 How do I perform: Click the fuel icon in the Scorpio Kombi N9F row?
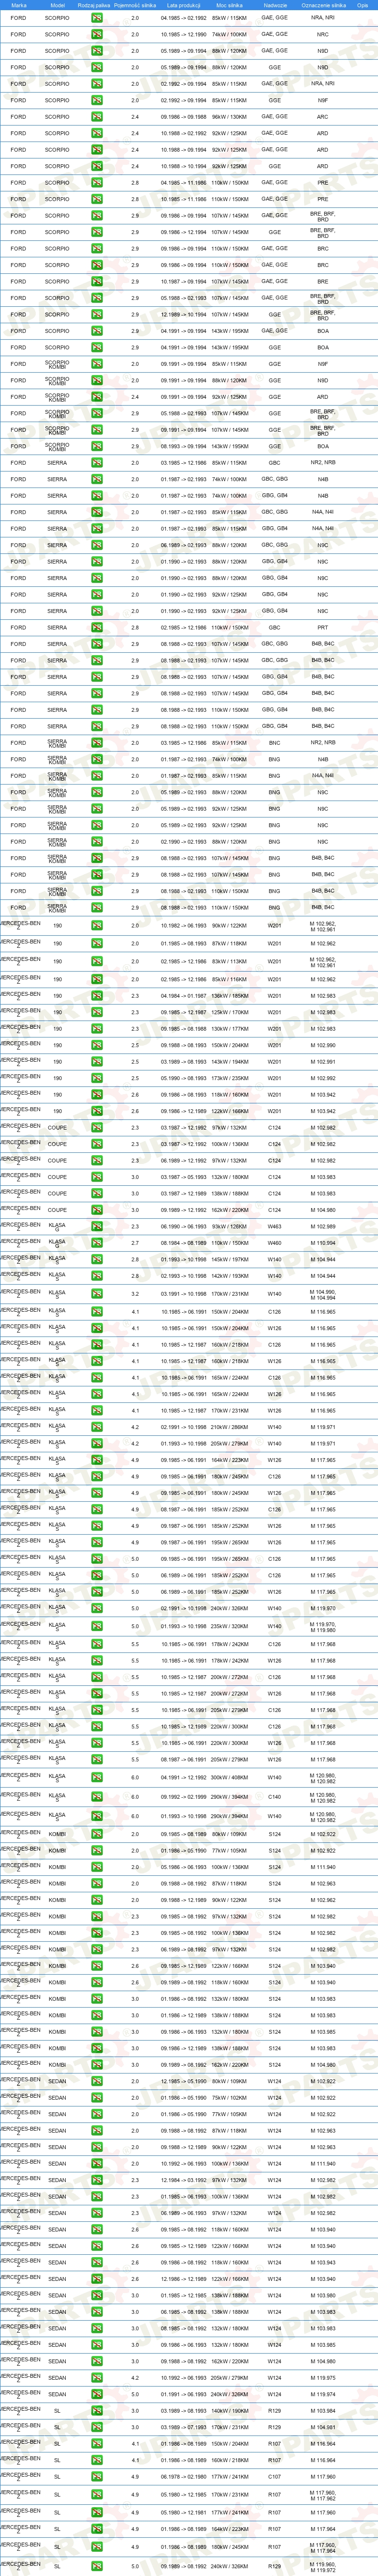[x=97, y=364]
